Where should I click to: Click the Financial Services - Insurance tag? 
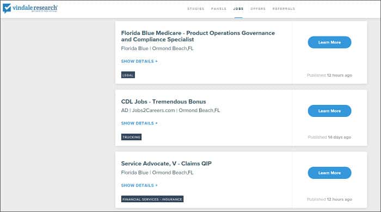[152, 199]
